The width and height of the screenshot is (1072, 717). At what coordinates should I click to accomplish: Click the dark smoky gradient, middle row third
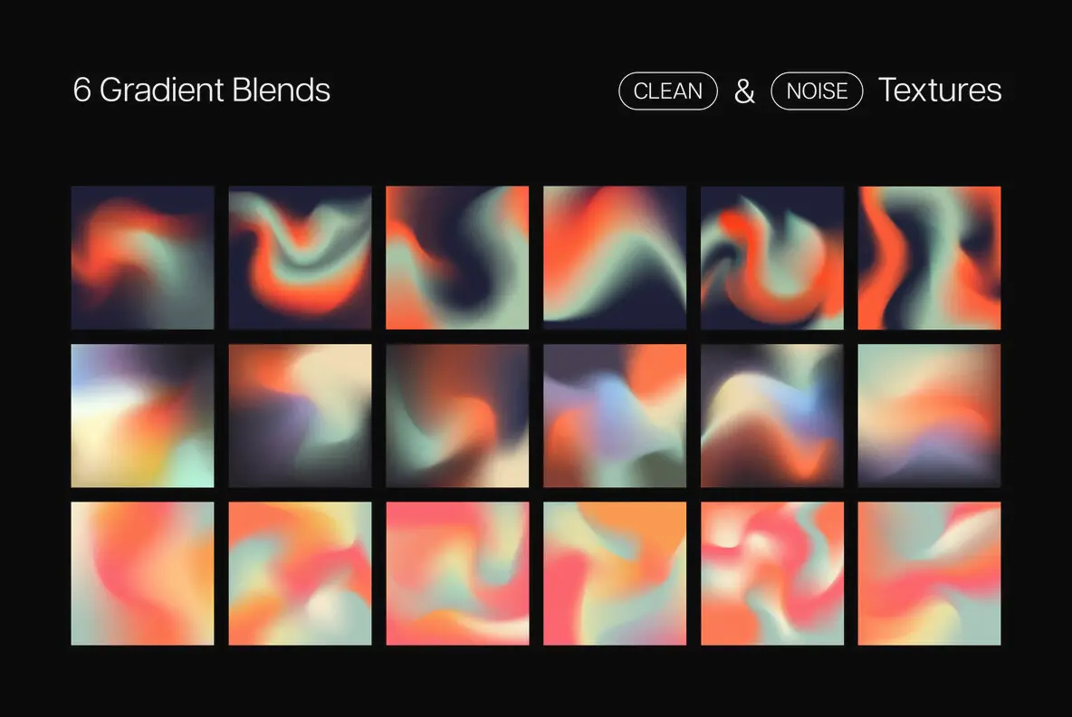click(457, 415)
